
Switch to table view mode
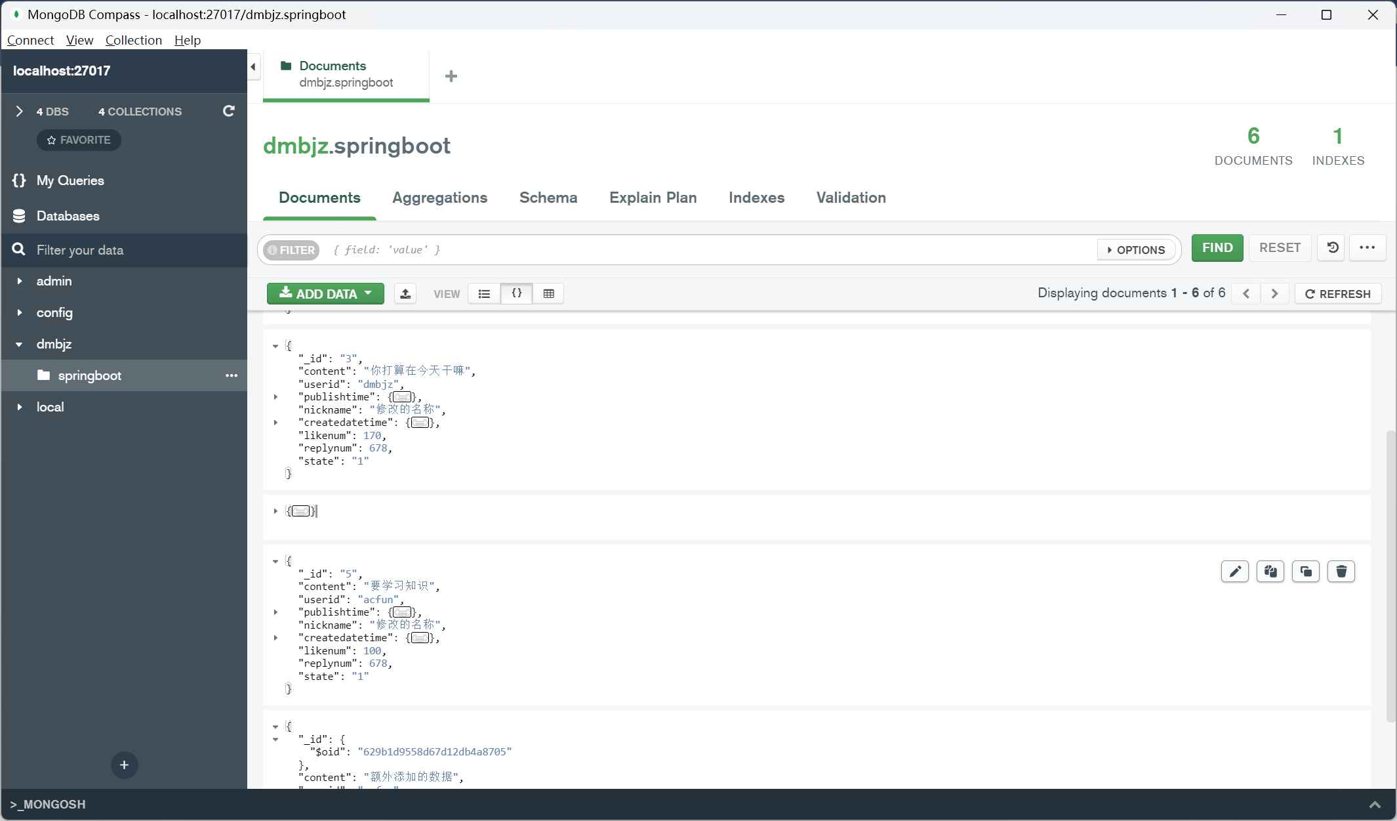coord(549,294)
